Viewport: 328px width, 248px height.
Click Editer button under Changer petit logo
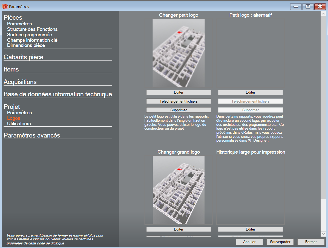tap(179, 92)
